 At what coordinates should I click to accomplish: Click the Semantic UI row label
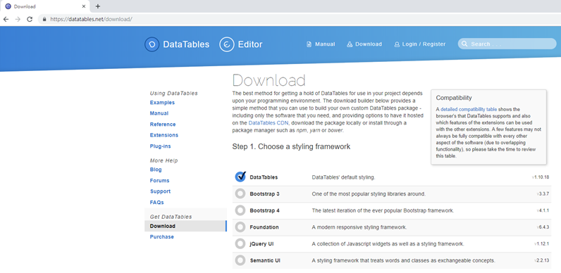click(x=265, y=260)
